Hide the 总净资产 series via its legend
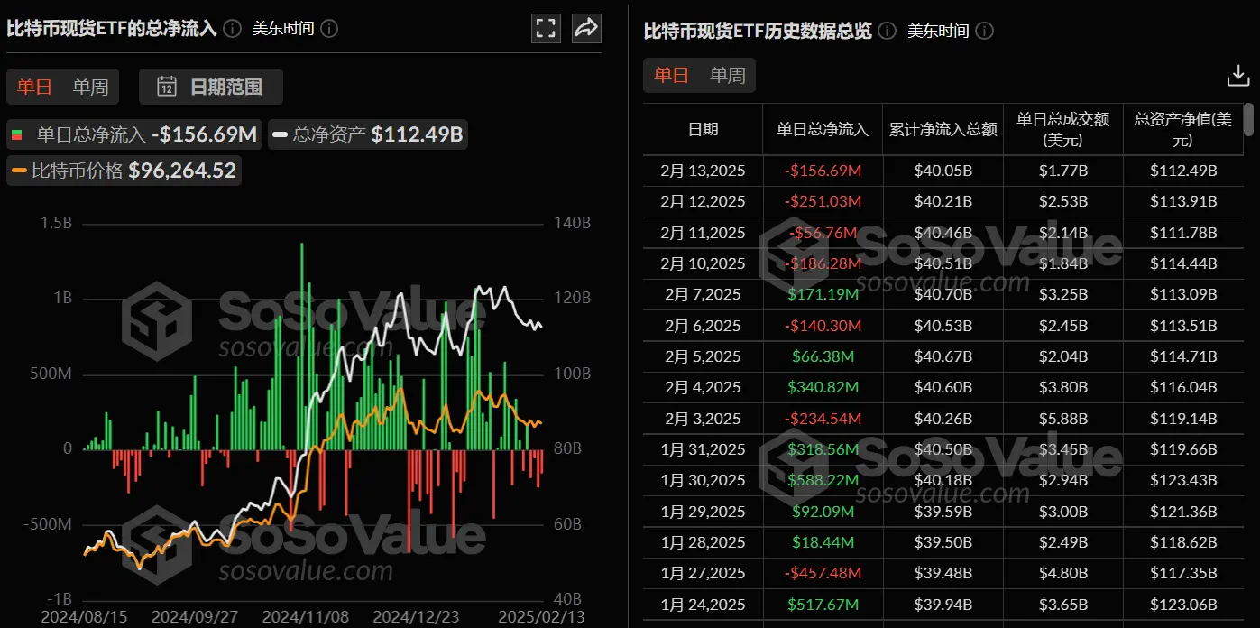Image resolution: width=1260 pixels, height=628 pixels. coord(367,134)
